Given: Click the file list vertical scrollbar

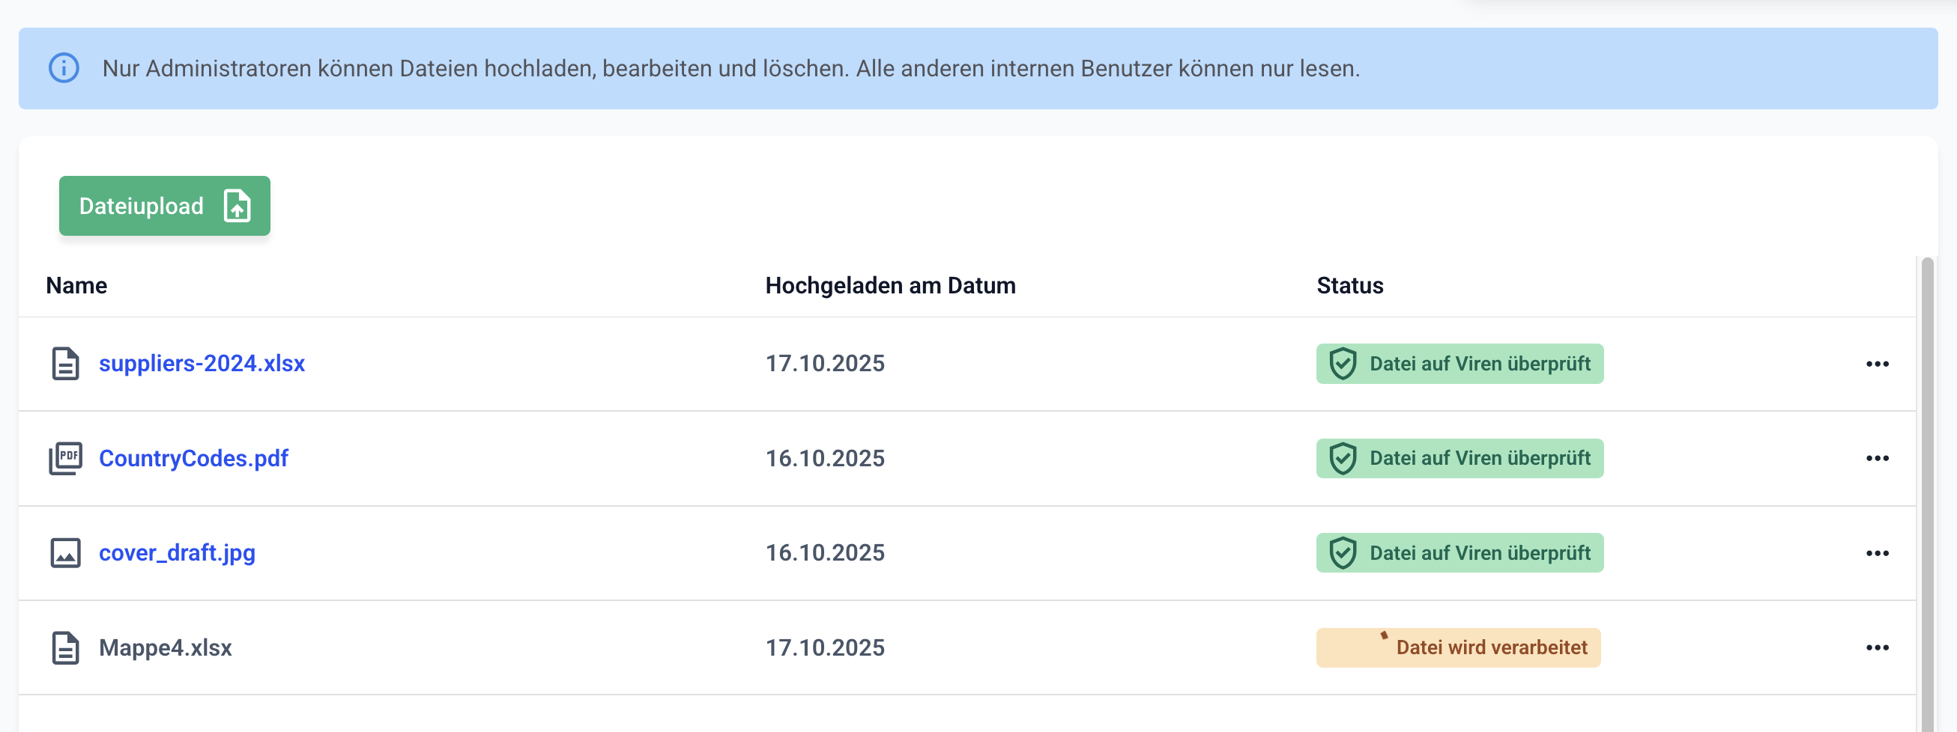Looking at the screenshot, I should tap(1926, 493).
